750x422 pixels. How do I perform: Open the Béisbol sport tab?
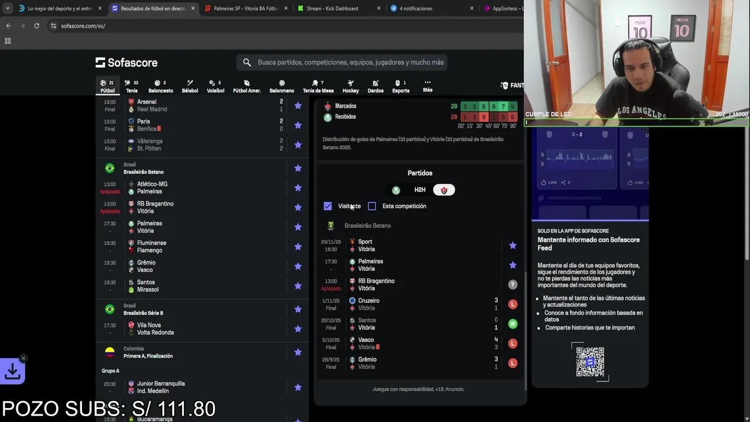point(190,86)
